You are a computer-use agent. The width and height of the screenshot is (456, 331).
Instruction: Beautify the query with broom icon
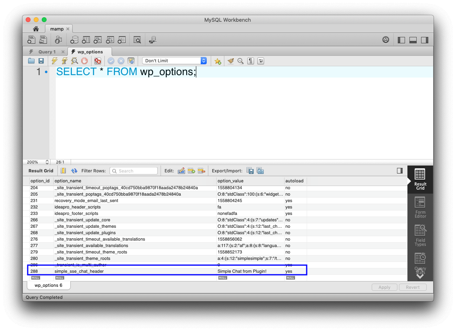pos(231,61)
